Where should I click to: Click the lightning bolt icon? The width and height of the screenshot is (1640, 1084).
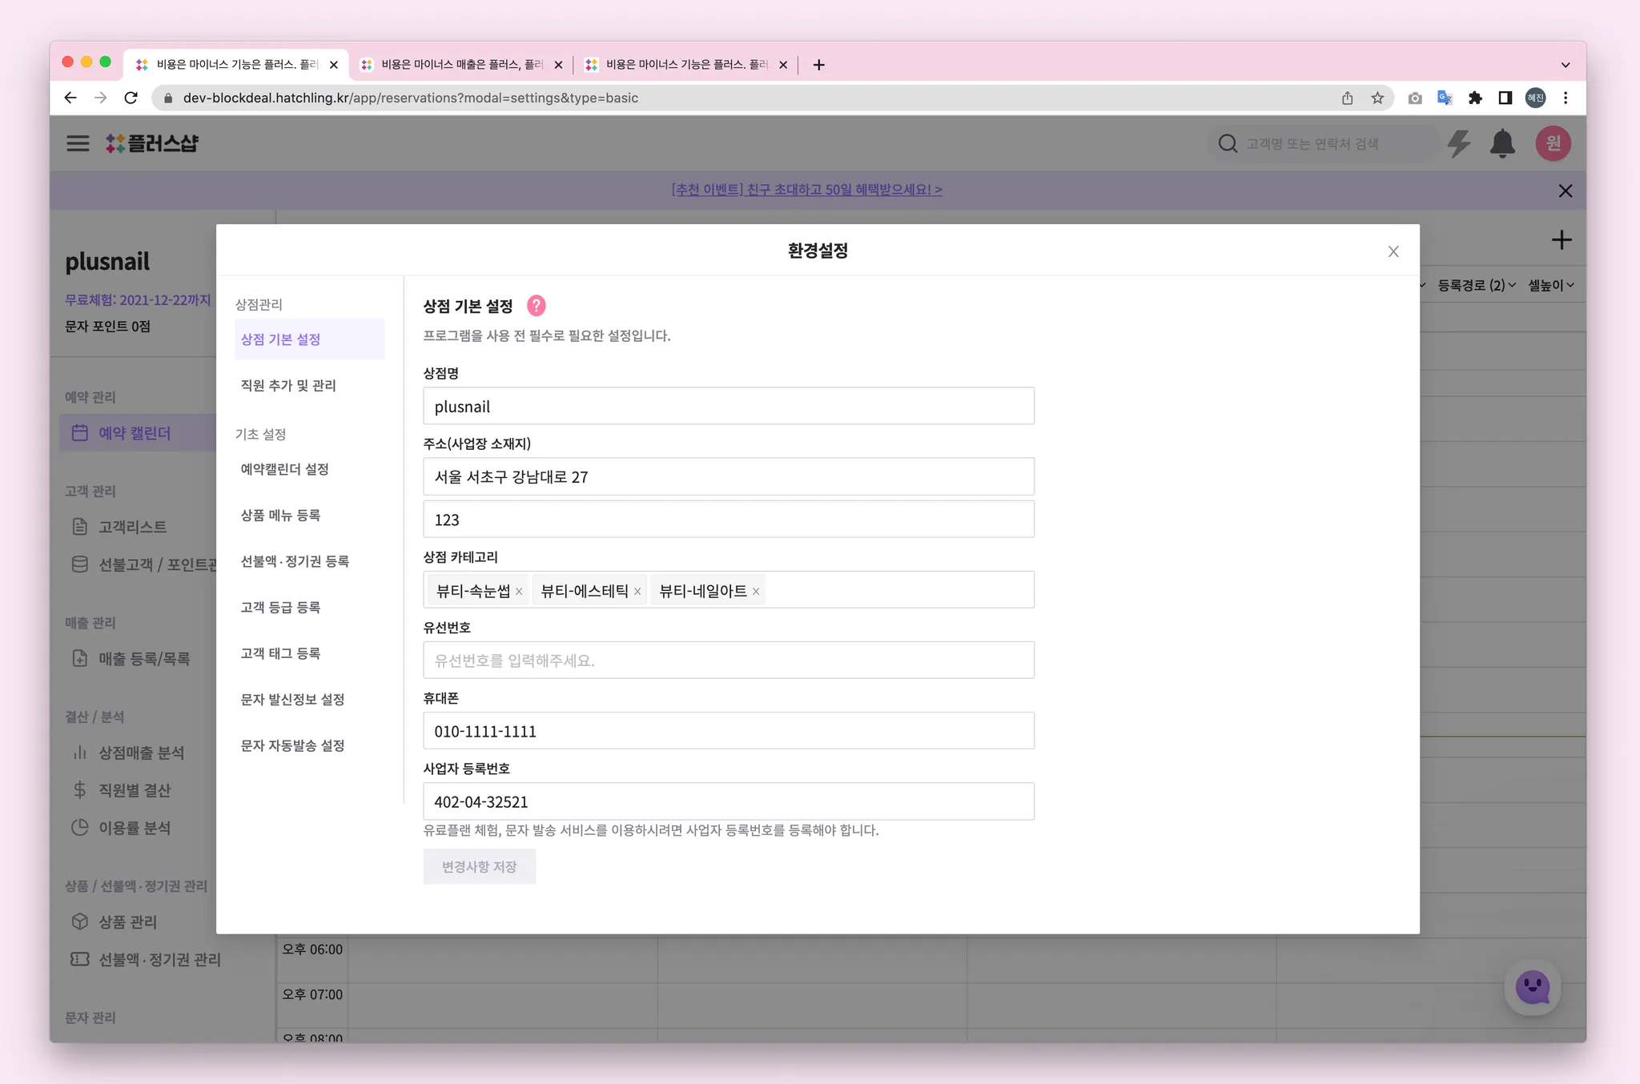point(1459,144)
